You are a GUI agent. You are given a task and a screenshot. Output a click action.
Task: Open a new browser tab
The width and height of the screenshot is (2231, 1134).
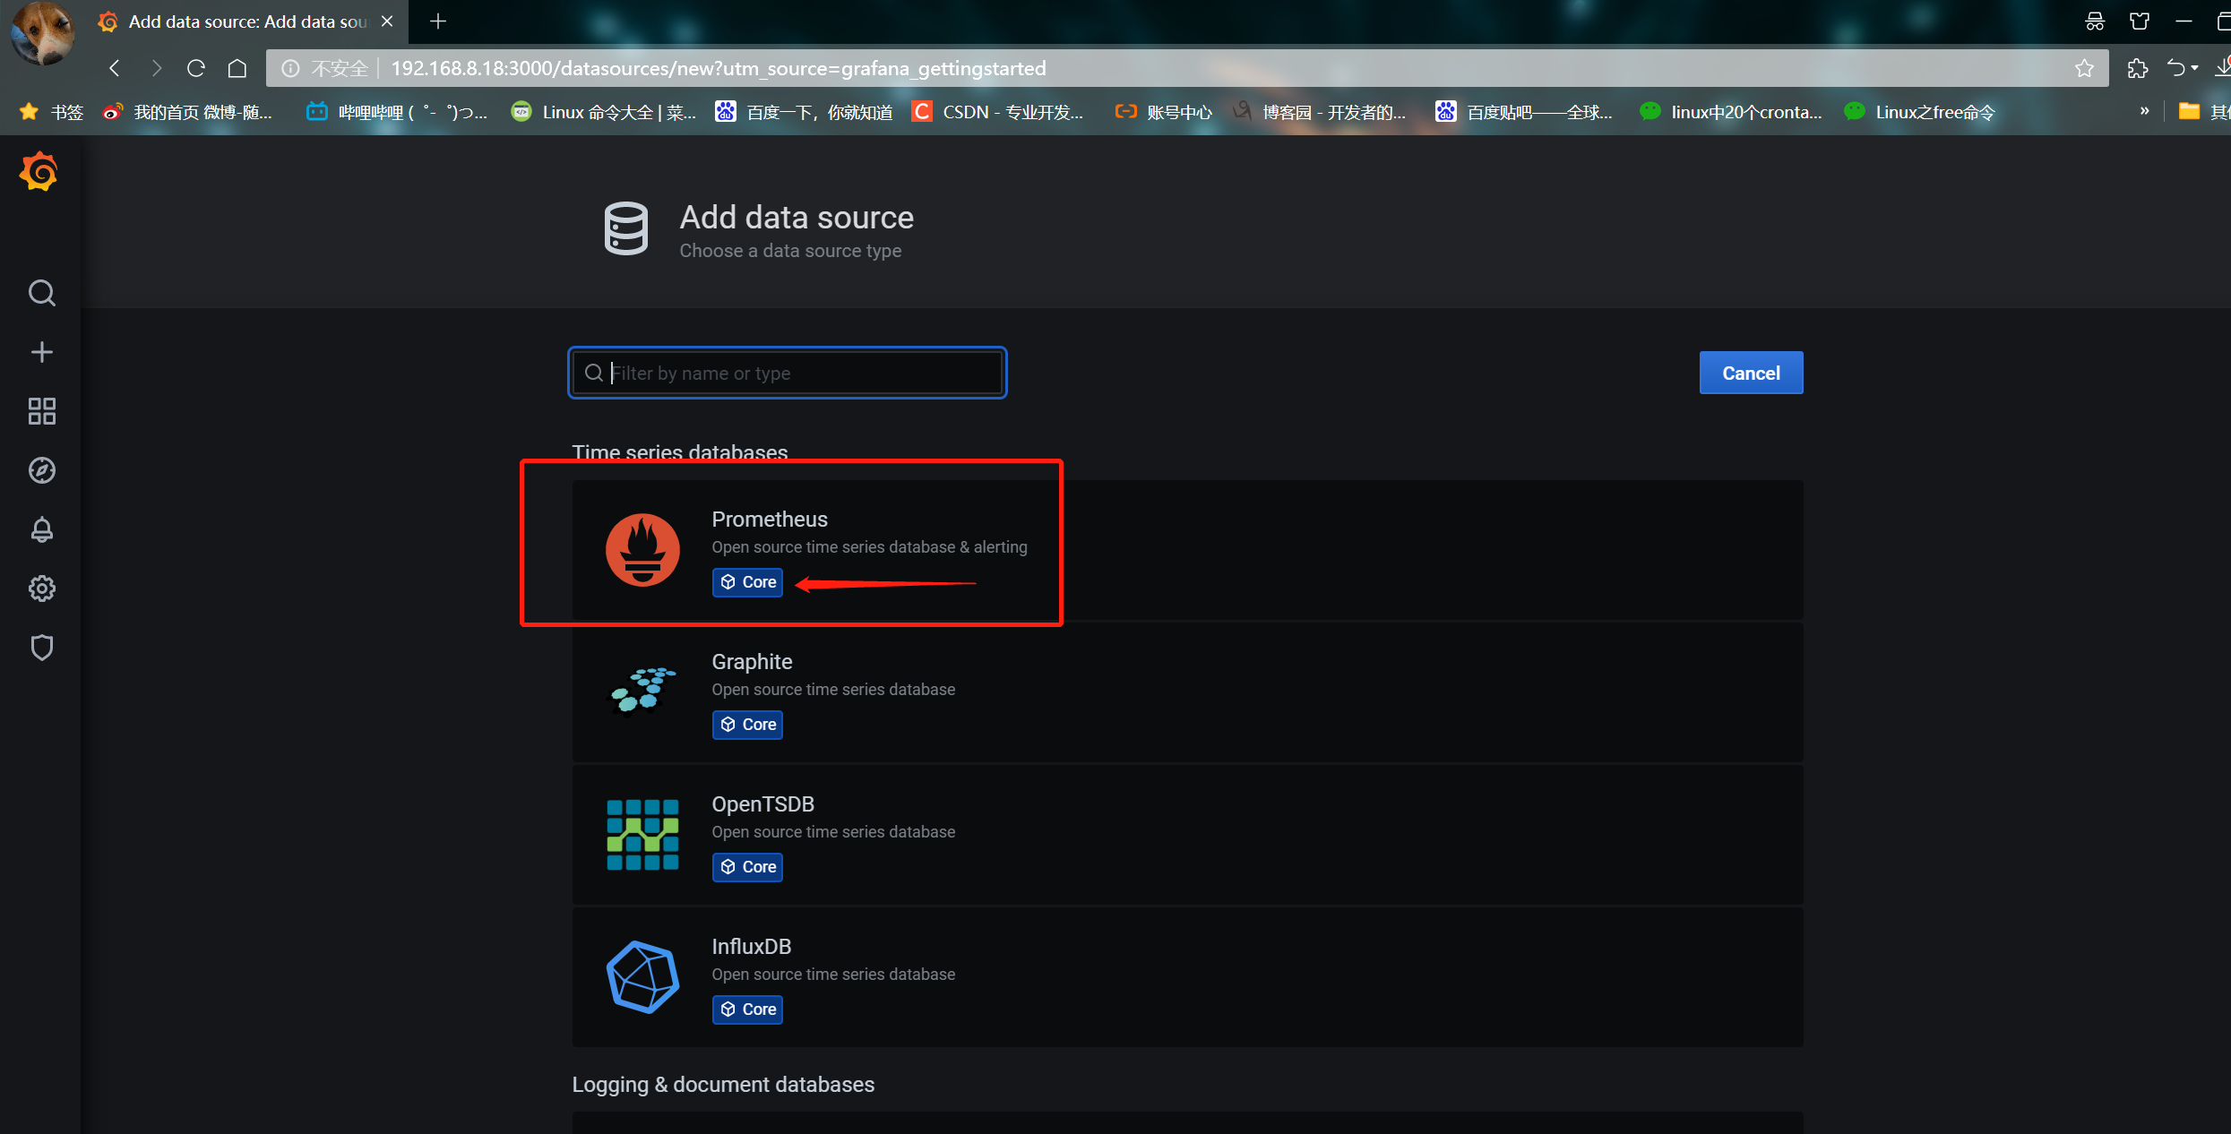[438, 21]
